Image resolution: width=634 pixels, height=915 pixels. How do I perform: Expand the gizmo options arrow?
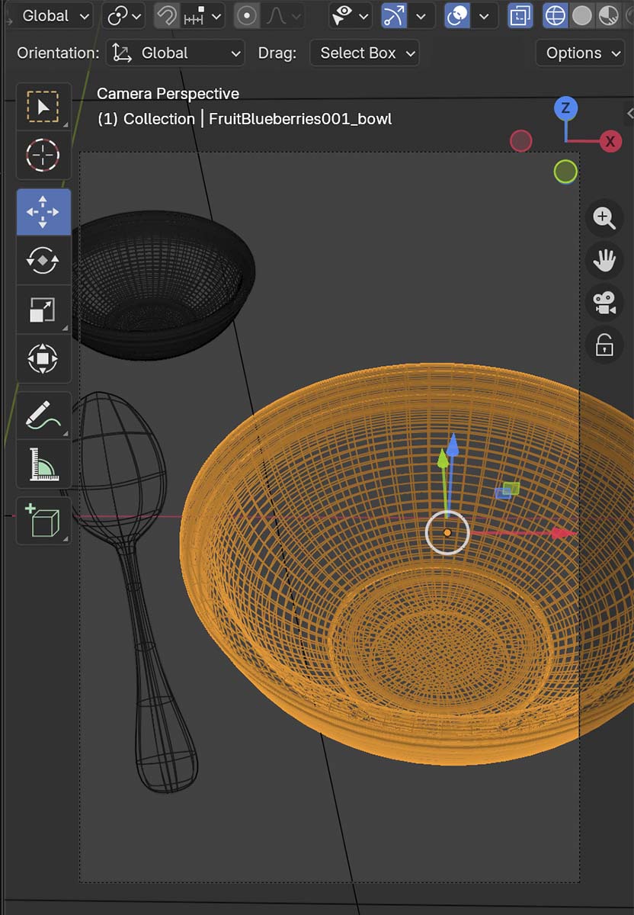point(421,15)
